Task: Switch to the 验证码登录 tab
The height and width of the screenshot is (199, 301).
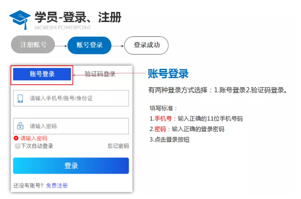Action: pos(100,74)
